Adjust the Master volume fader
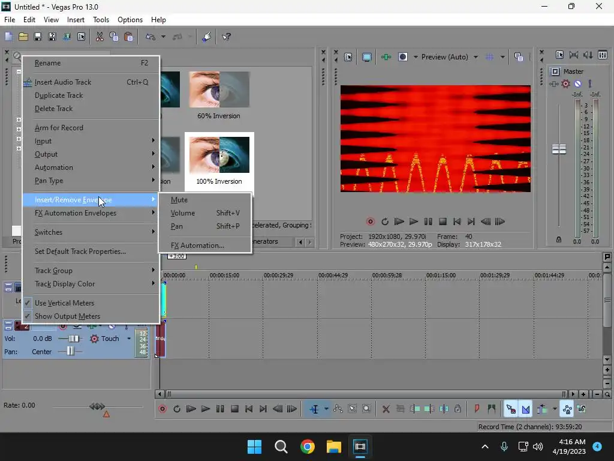This screenshot has width=614, height=461. 559,149
